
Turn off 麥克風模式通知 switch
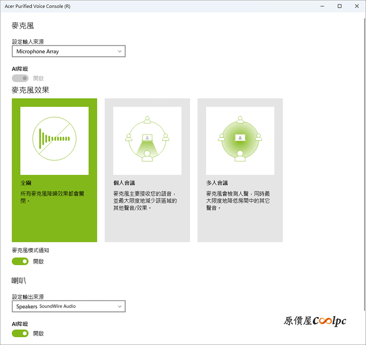(20, 261)
